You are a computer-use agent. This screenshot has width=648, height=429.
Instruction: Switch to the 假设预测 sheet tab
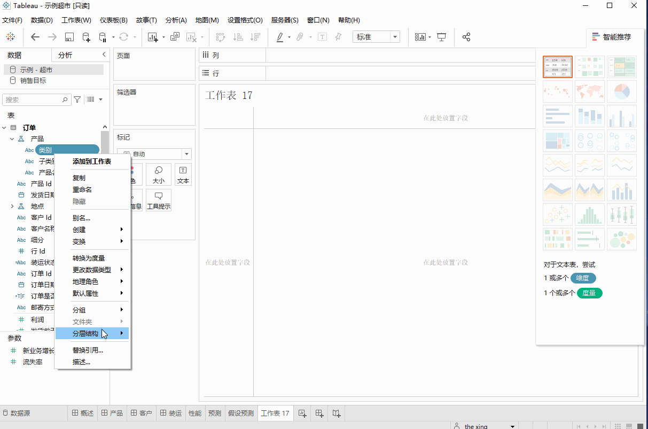pyautogui.click(x=241, y=413)
